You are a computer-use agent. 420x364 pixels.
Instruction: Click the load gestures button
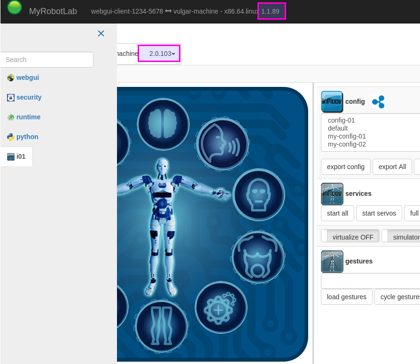point(347,297)
